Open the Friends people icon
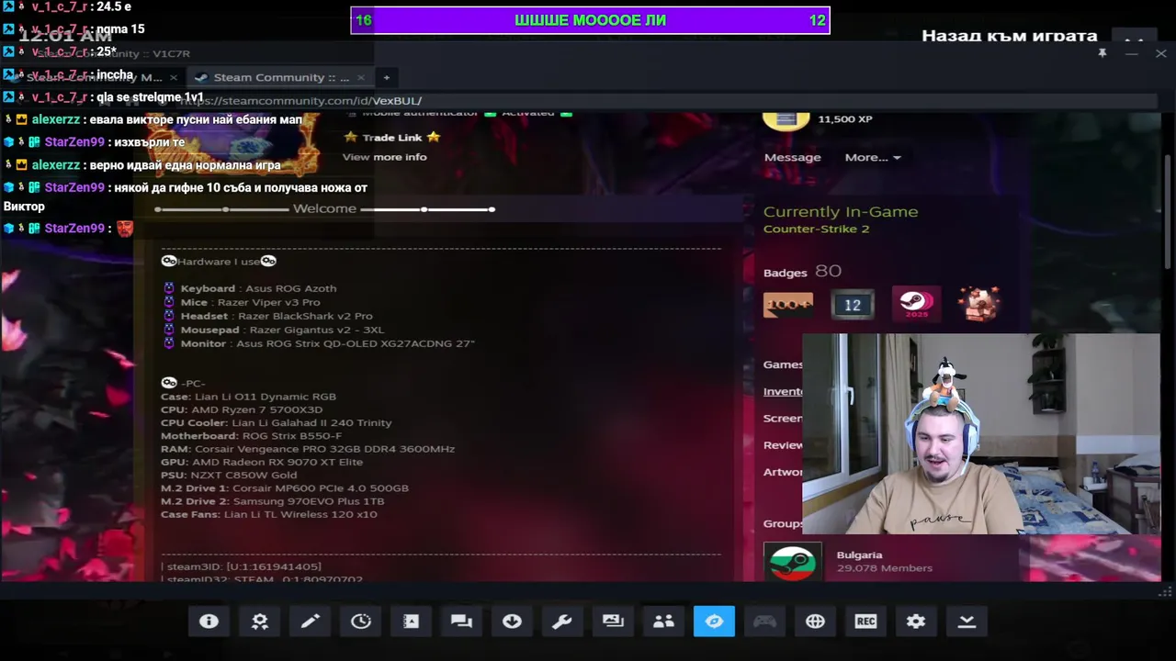 (663, 622)
